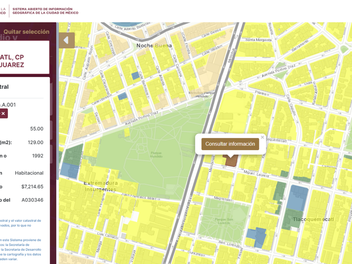Select the small blue parcel on Calle Boston
The image size is (352, 264).
122,96
